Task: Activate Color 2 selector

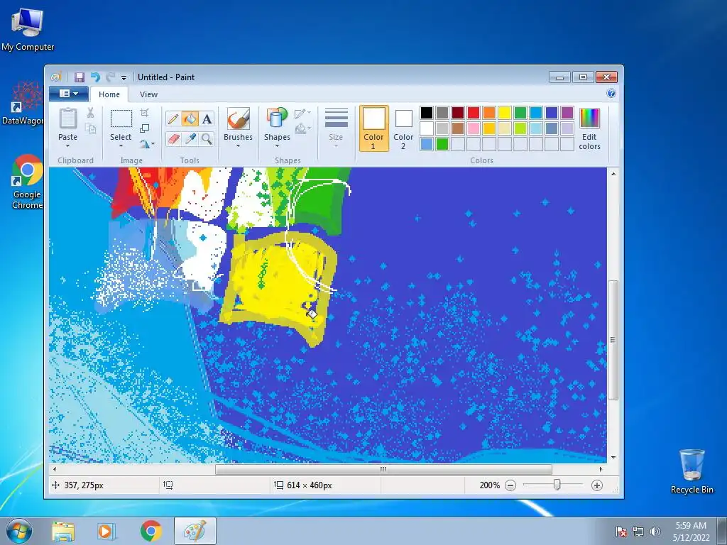Action: tap(403, 128)
